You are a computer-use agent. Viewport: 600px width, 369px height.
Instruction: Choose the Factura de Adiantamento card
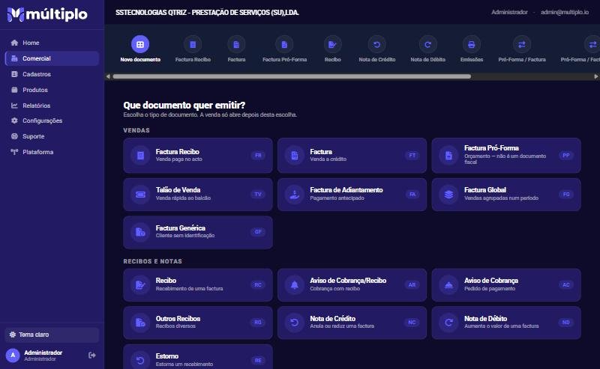[x=352, y=195]
